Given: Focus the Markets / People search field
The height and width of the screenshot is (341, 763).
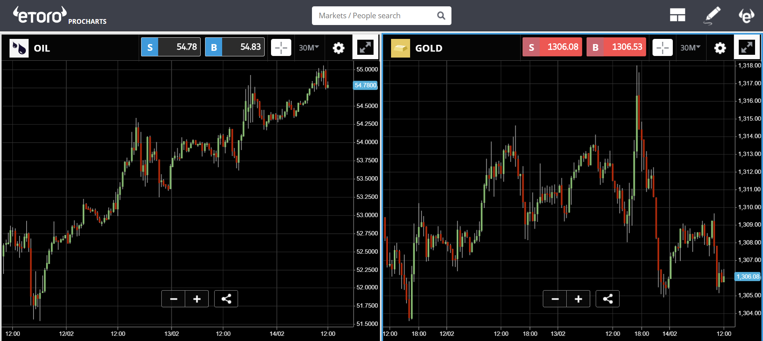Looking at the screenshot, I should (376, 15).
